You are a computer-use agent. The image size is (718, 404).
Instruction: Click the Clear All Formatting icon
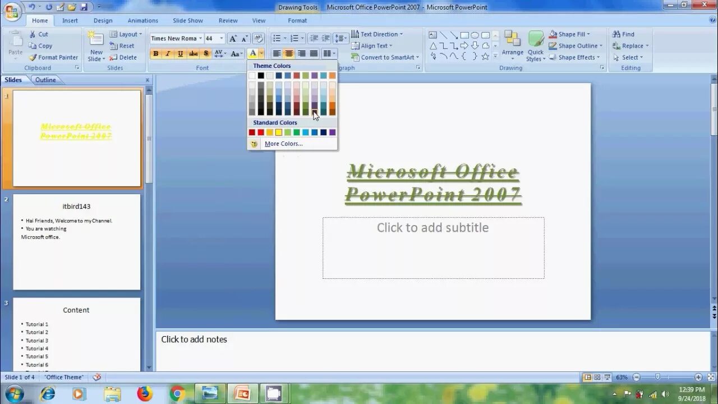(x=259, y=38)
